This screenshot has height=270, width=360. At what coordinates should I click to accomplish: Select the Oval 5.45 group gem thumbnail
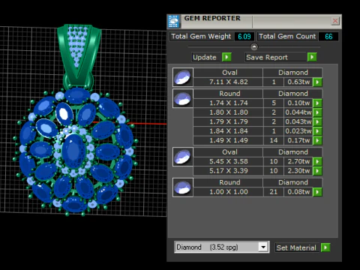click(x=183, y=157)
